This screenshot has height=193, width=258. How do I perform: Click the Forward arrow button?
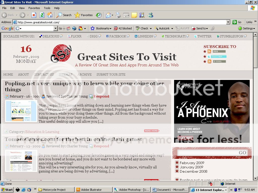coord(22,15)
